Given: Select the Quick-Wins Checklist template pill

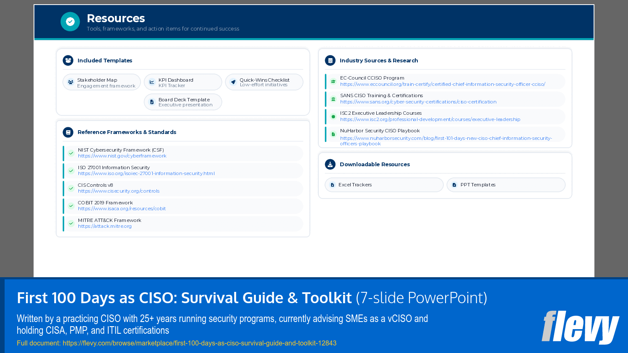Looking at the screenshot, I should click(264, 82).
